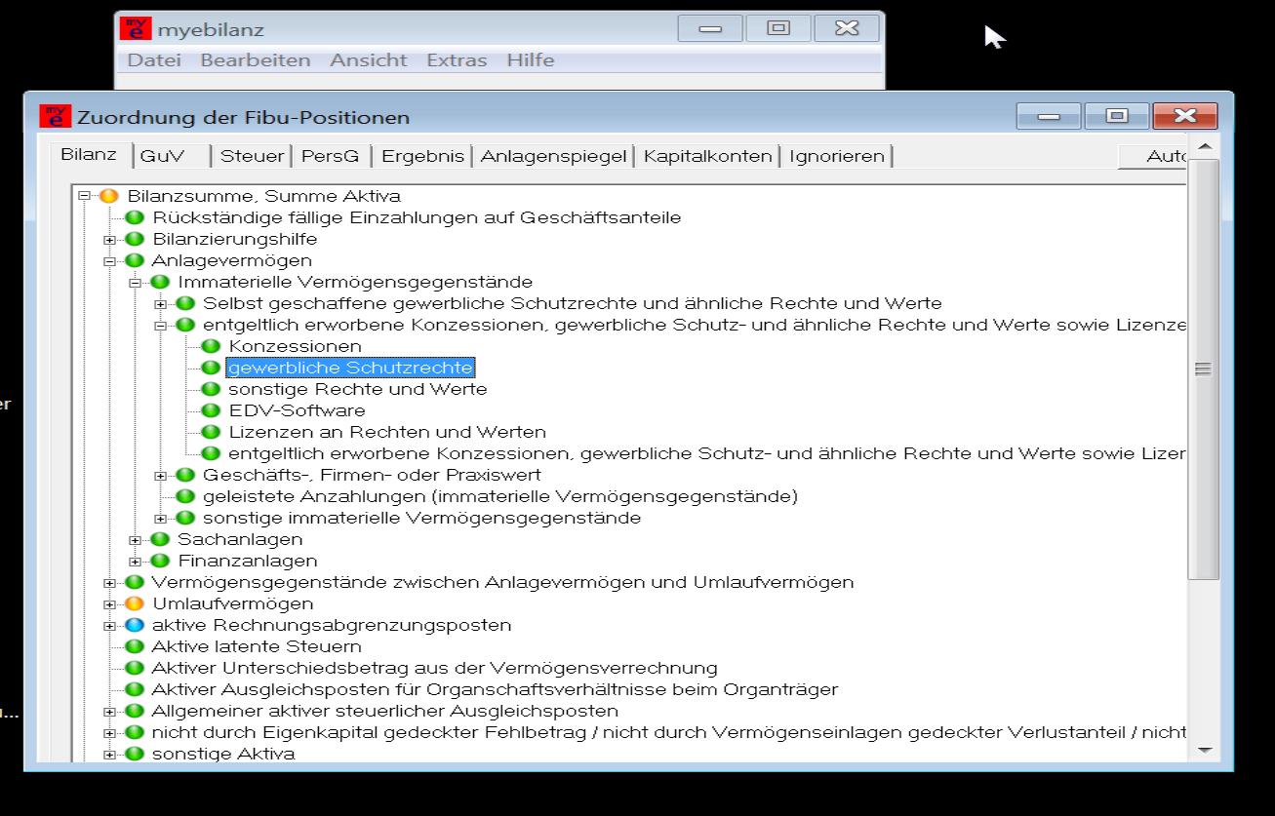Click the green status dot of Anlagevermögen
The width and height of the screenshot is (1275, 816).
coord(134,260)
